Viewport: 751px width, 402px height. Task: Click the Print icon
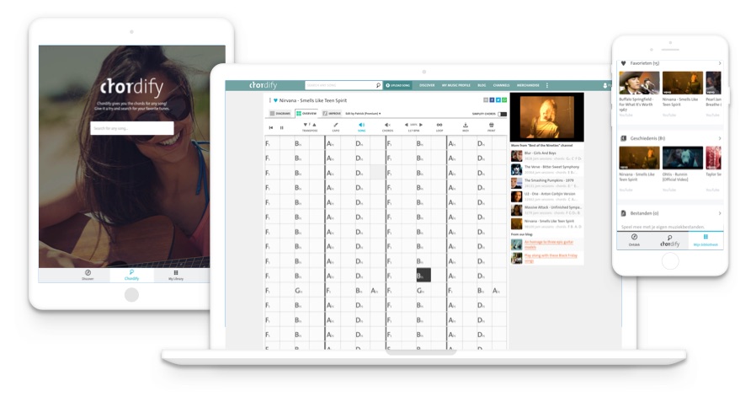[x=491, y=125]
